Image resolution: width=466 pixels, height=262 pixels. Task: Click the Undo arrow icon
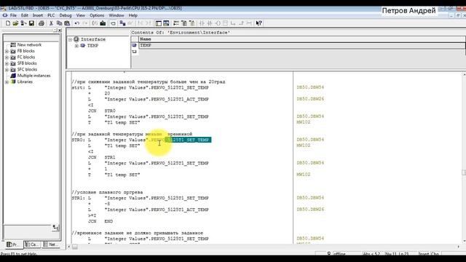(x=77, y=23)
